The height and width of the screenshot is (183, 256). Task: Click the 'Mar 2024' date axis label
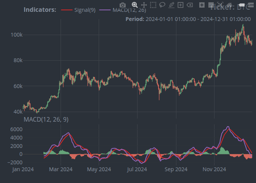61,169
